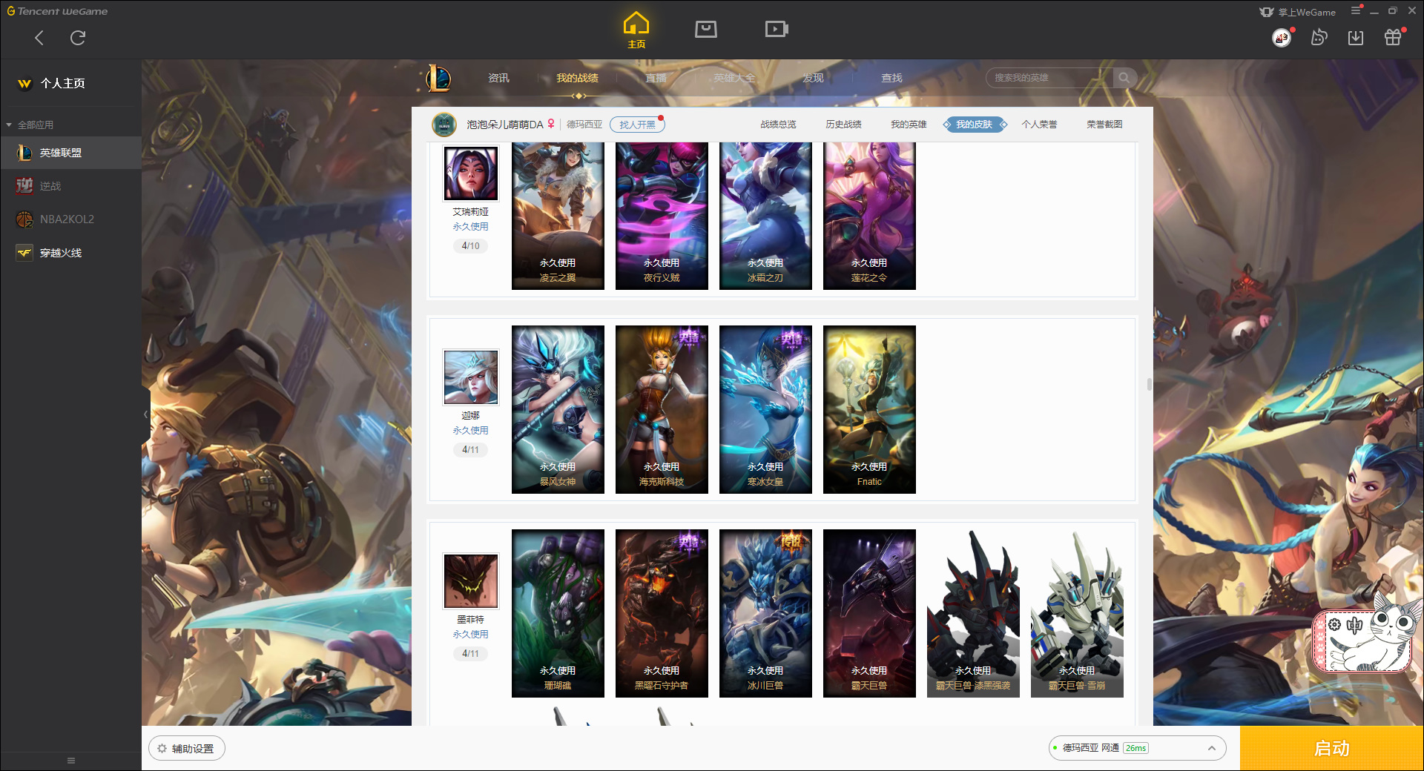
Task: Select NBA2KOL2 in sidebar
Action: tap(70, 219)
